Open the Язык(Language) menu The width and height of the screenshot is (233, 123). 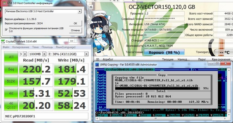point(66,47)
